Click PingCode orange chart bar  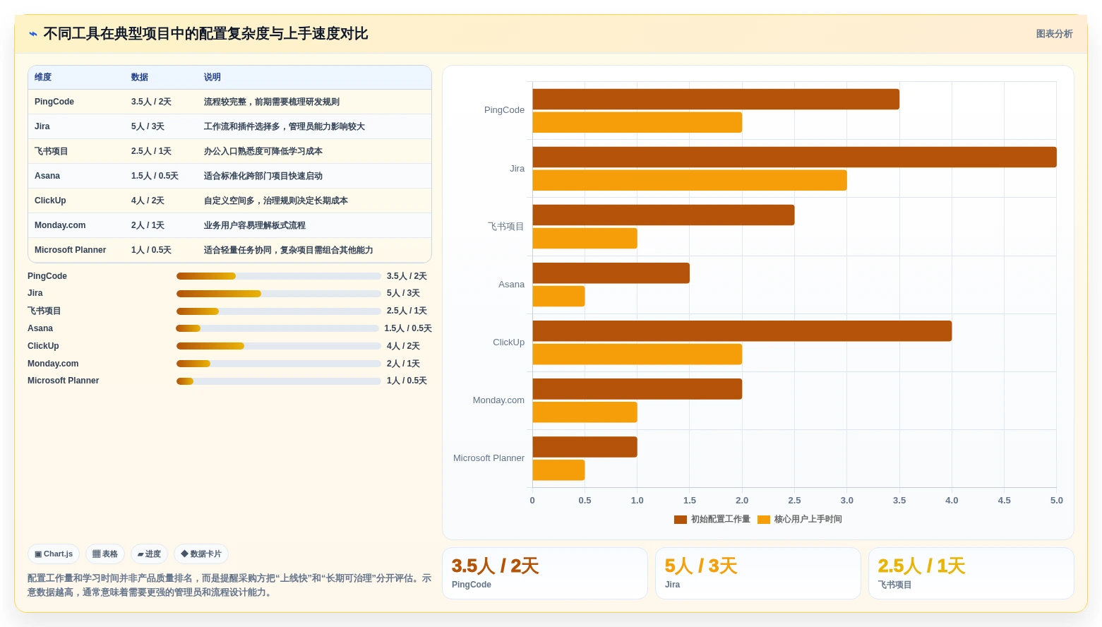637,122
